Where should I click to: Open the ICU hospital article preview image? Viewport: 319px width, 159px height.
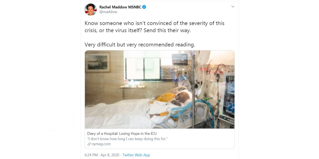pyautogui.click(x=159, y=89)
